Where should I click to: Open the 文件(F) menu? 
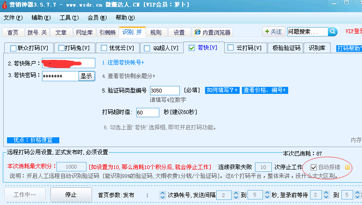tap(13, 18)
